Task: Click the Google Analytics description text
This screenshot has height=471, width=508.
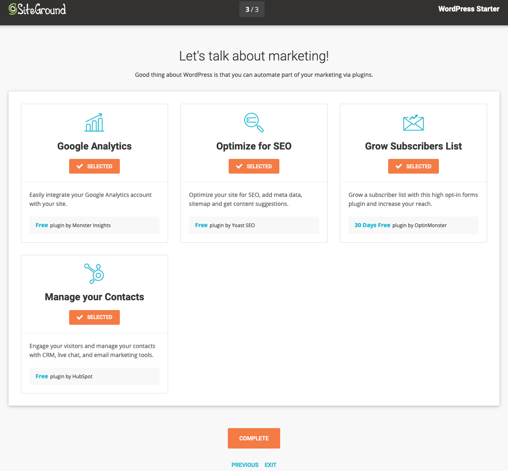Action: [x=90, y=199]
